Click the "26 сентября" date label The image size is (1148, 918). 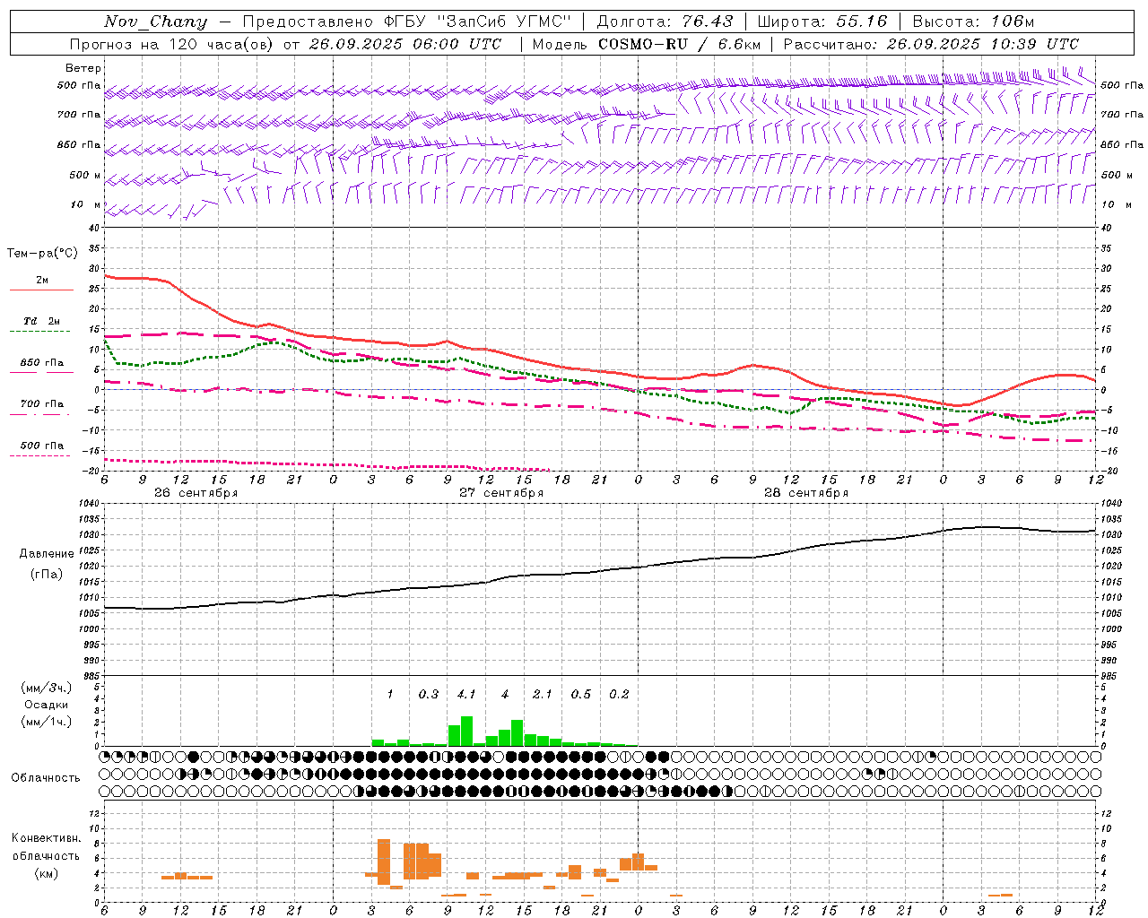(x=196, y=493)
